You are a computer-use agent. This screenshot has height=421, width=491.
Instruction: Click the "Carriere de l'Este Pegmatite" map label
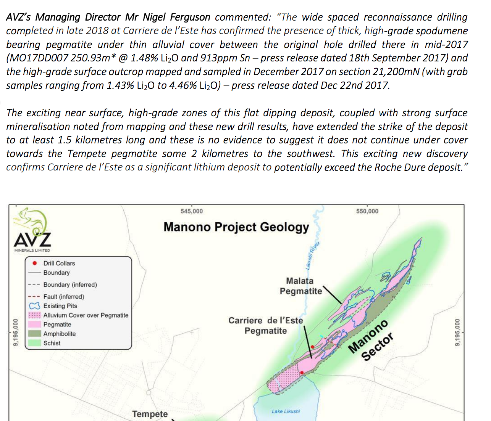tap(266, 325)
